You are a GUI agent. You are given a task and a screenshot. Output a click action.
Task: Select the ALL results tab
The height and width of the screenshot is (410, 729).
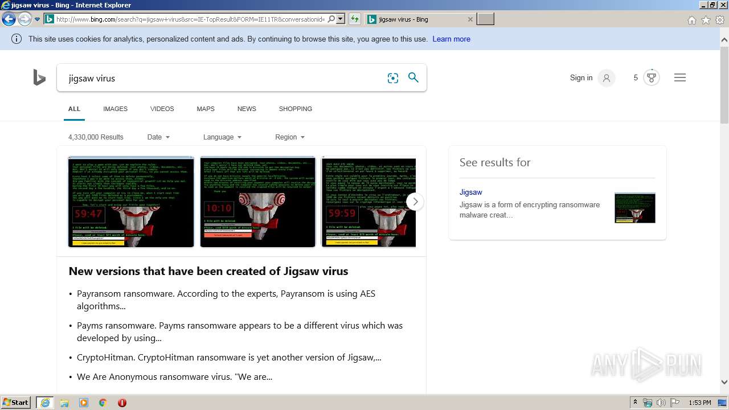click(74, 109)
